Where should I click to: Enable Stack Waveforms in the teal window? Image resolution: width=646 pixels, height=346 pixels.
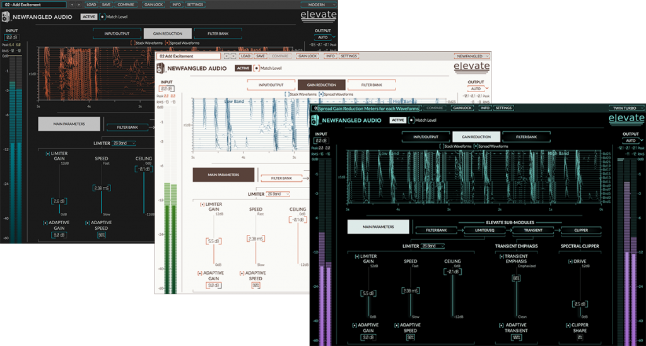[441, 146]
